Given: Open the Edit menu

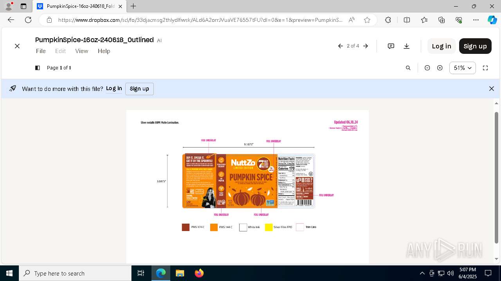Looking at the screenshot, I should (60, 51).
